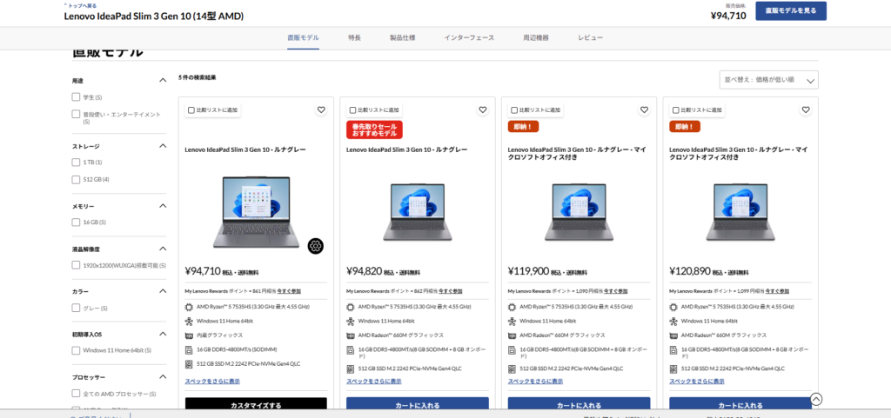Click the scroll-to-top arrow icon

816,399
